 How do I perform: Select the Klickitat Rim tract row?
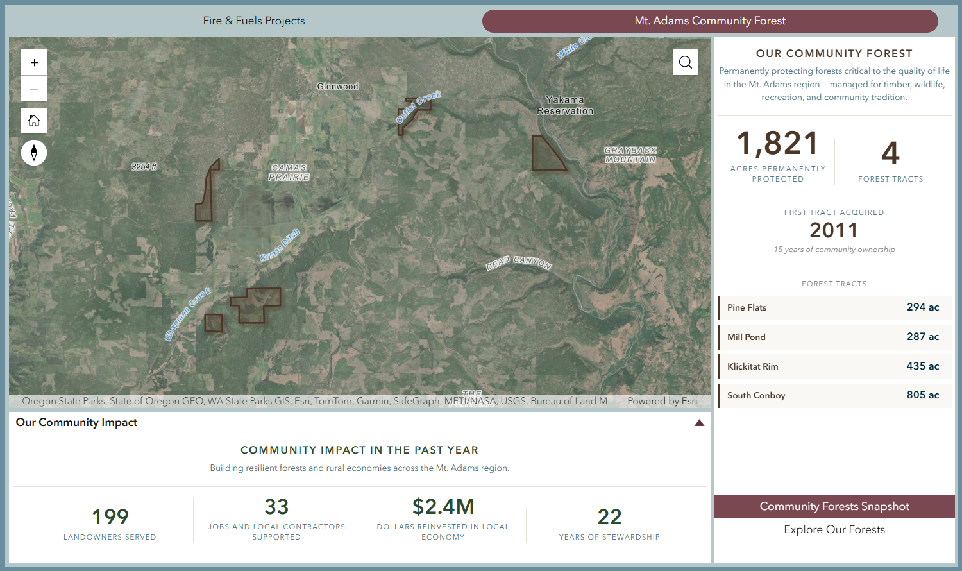[834, 366]
